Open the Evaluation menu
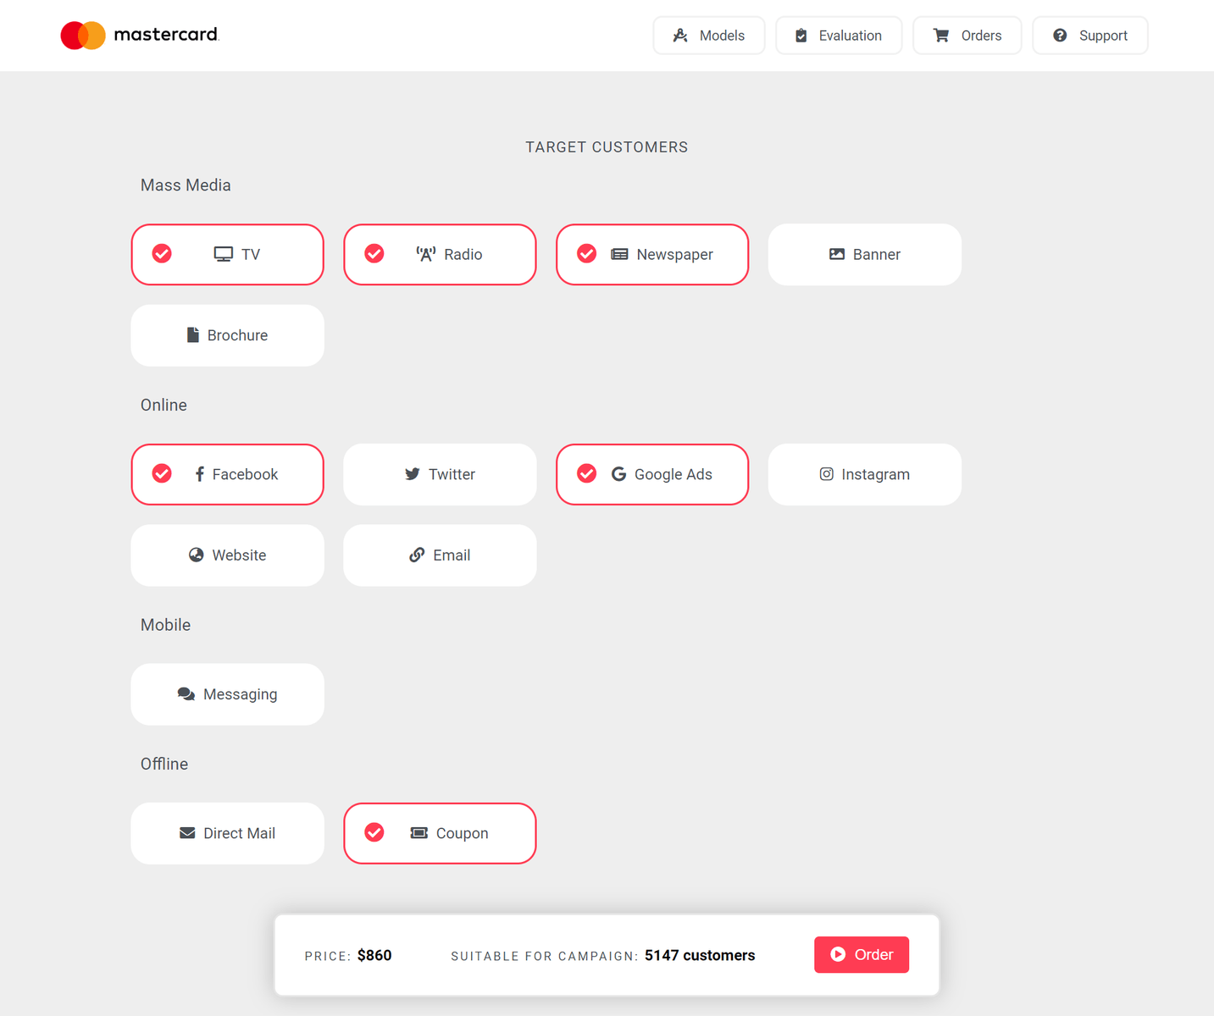 click(x=839, y=36)
